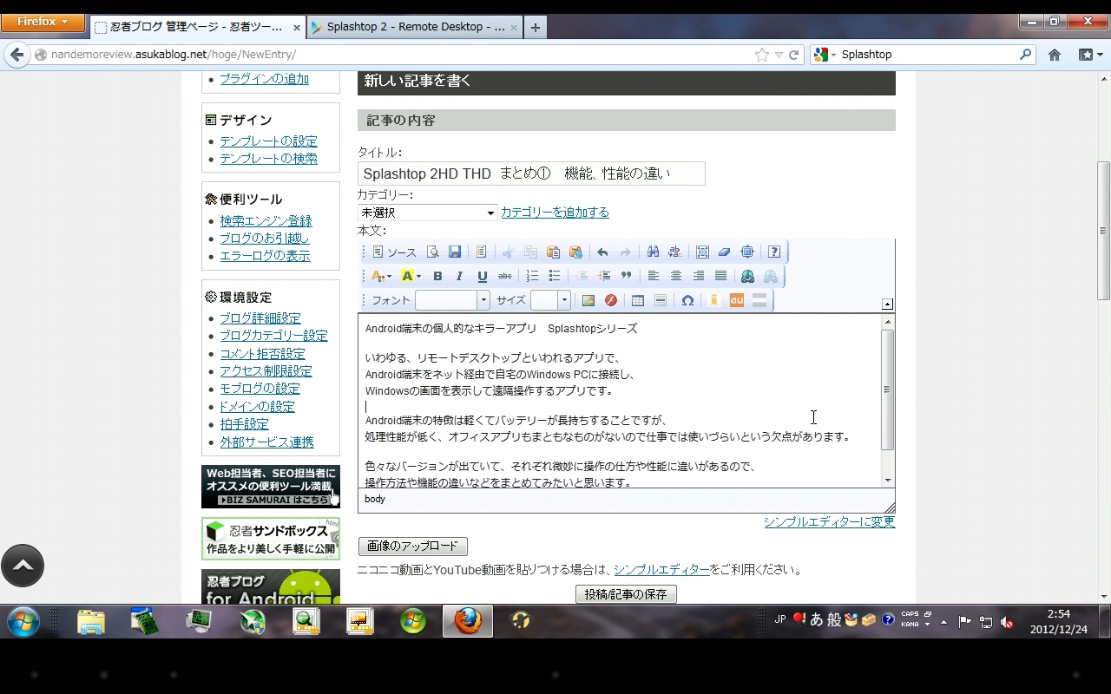This screenshot has width=1111, height=694.
Task: Open the text color picker
Action: (381, 277)
